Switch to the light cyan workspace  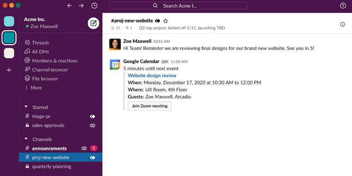(x=9, y=21)
